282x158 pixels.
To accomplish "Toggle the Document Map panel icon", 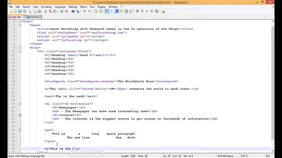I will coord(126,11).
